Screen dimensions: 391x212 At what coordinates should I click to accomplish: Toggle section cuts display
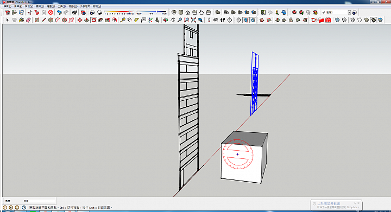(253, 20)
